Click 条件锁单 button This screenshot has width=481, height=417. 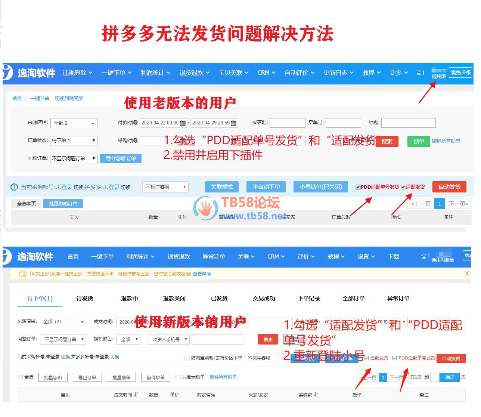click(x=156, y=377)
